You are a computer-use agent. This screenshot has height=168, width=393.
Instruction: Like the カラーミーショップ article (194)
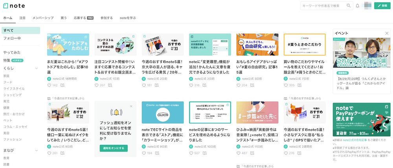[x=144, y=153]
